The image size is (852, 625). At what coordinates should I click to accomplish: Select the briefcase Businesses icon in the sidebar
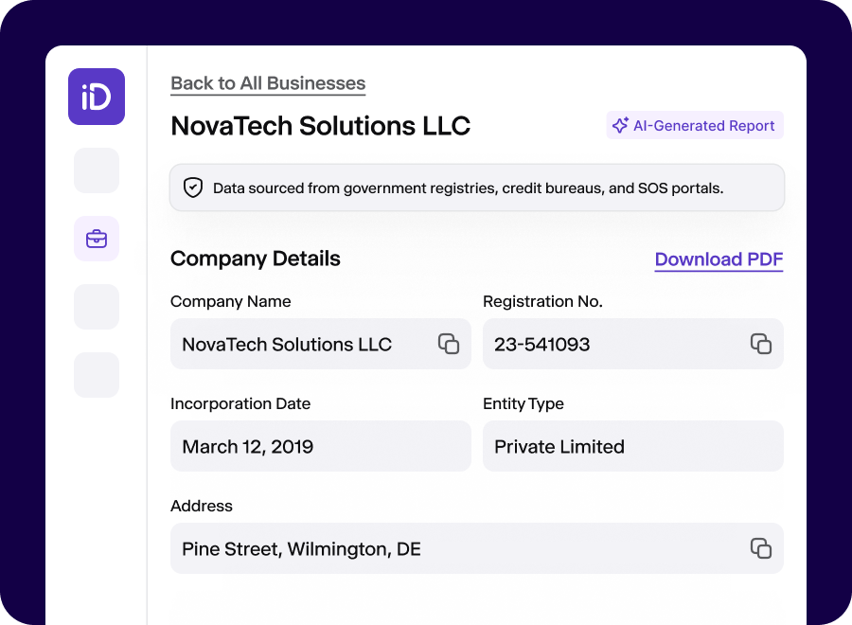point(96,239)
